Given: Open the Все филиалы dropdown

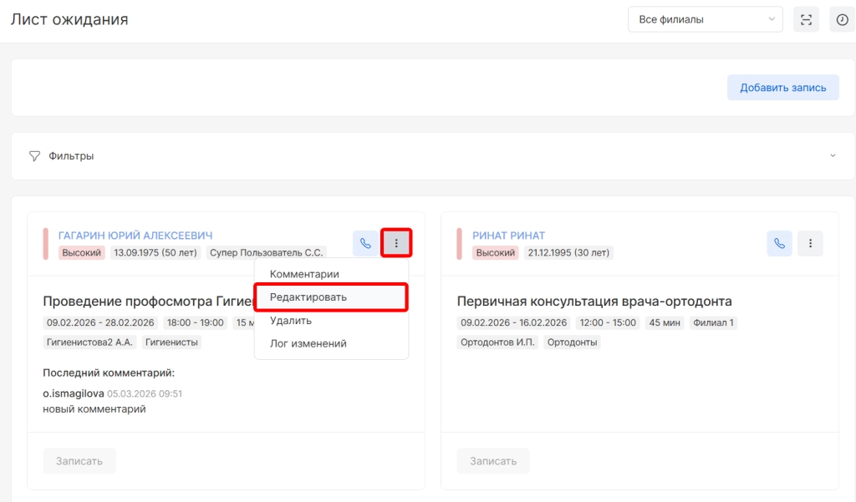Looking at the screenshot, I should (705, 19).
